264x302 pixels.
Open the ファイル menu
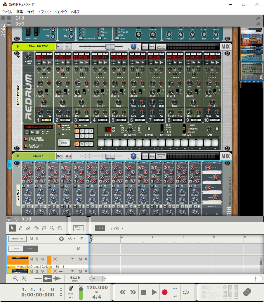[x=7, y=12]
